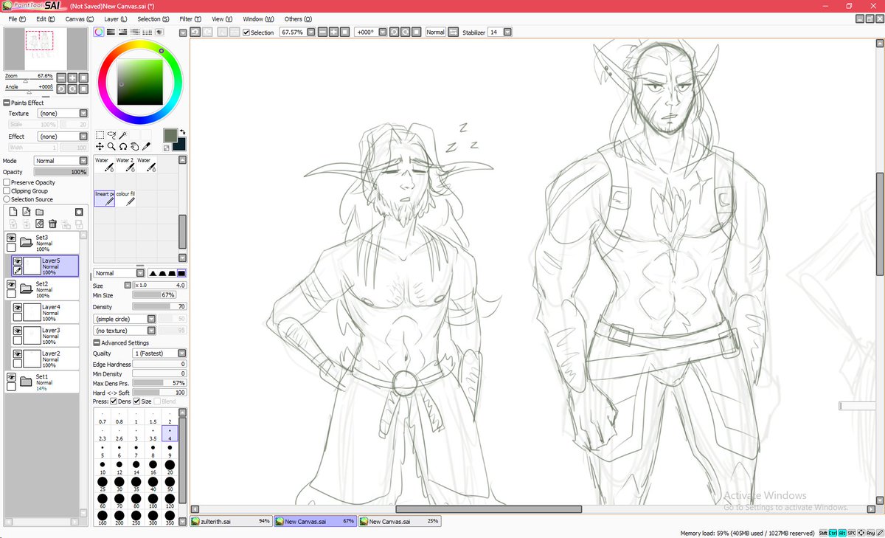Create a new layer
Viewport: 885px width, 538px height.
(13, 212)
